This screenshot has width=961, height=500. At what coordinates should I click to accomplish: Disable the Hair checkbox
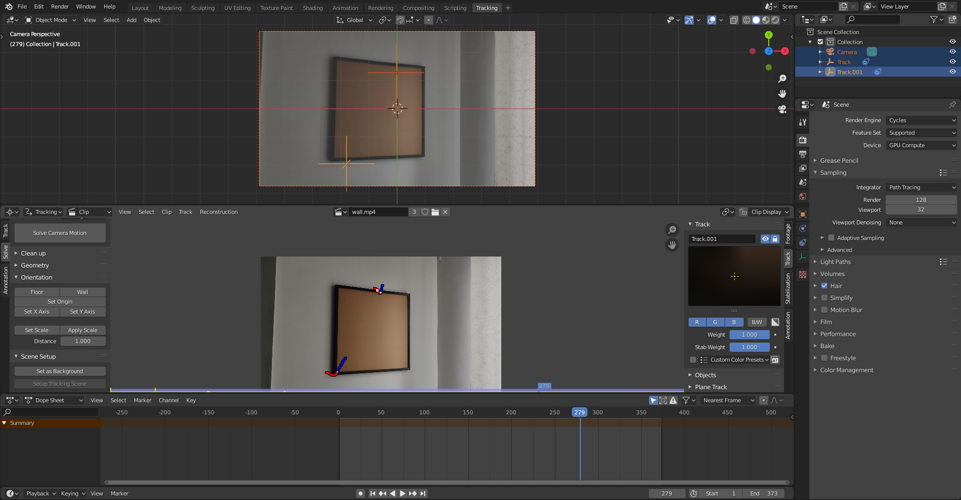point(824,286)
